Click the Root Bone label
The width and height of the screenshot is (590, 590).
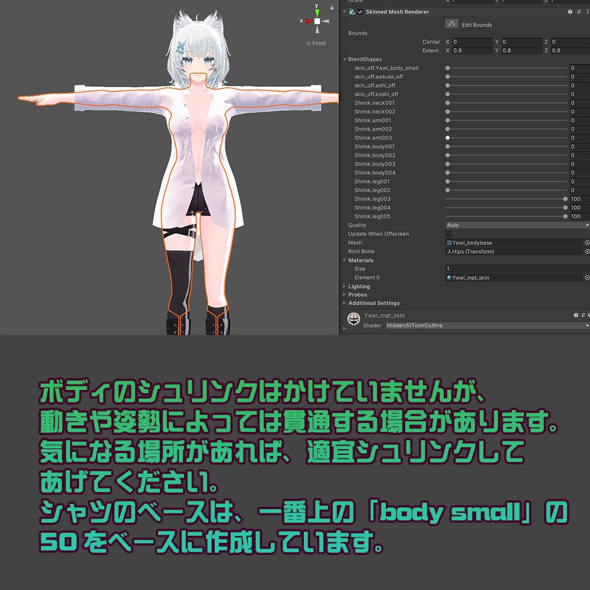tap(361, 251)
